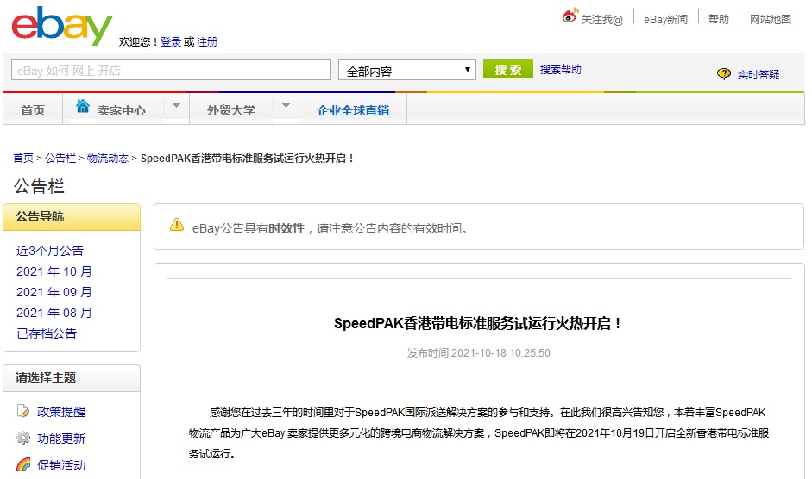Open the 网站地图 link
This screenshot has height=479, width=812.
pyautogui.click(x=770, y=19)
